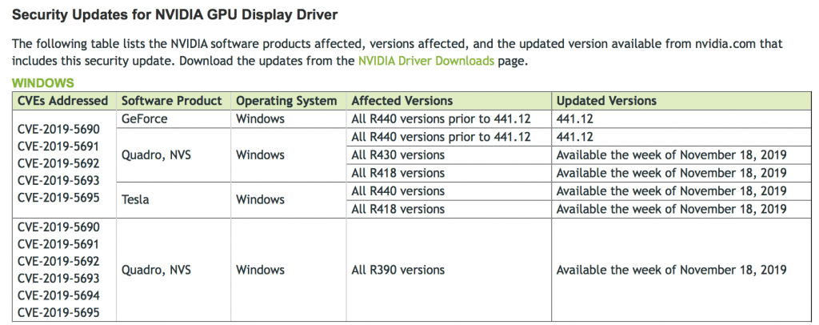Image resolution: width=819 pixels, height=325 pixels.
Task: Select the Operating System column header
Action: click(288, 101)
